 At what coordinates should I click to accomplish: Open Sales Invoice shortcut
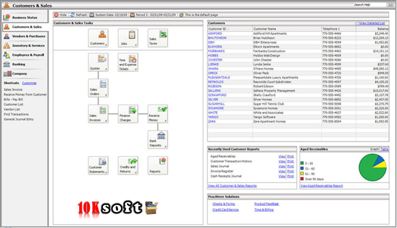click(13, 90)
